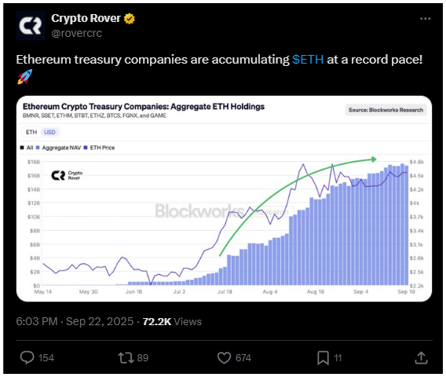Screen dimensions: 446x377
Task: Click the rocket emoji in tweet
Action: point(25,77)
